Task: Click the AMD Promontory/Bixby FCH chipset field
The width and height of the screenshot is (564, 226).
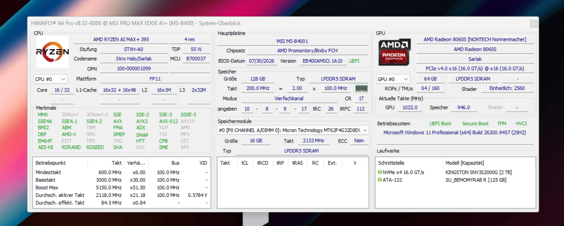Action: pos(308,51)
